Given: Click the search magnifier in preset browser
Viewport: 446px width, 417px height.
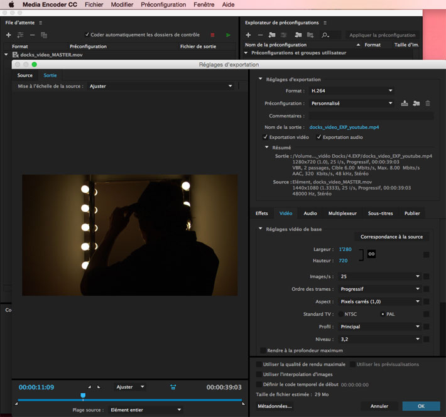Looking at the screenshot, I should [x=325, y=35].
